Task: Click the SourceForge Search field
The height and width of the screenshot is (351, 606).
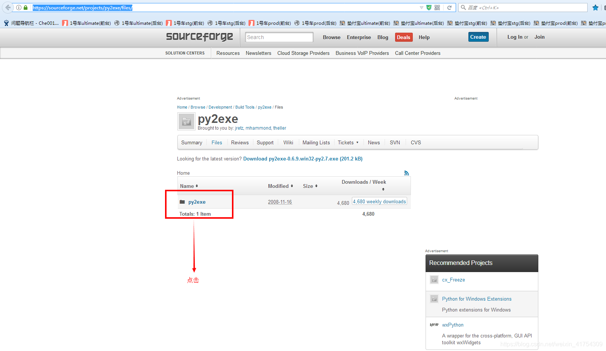Action: (x=279, y=37)
